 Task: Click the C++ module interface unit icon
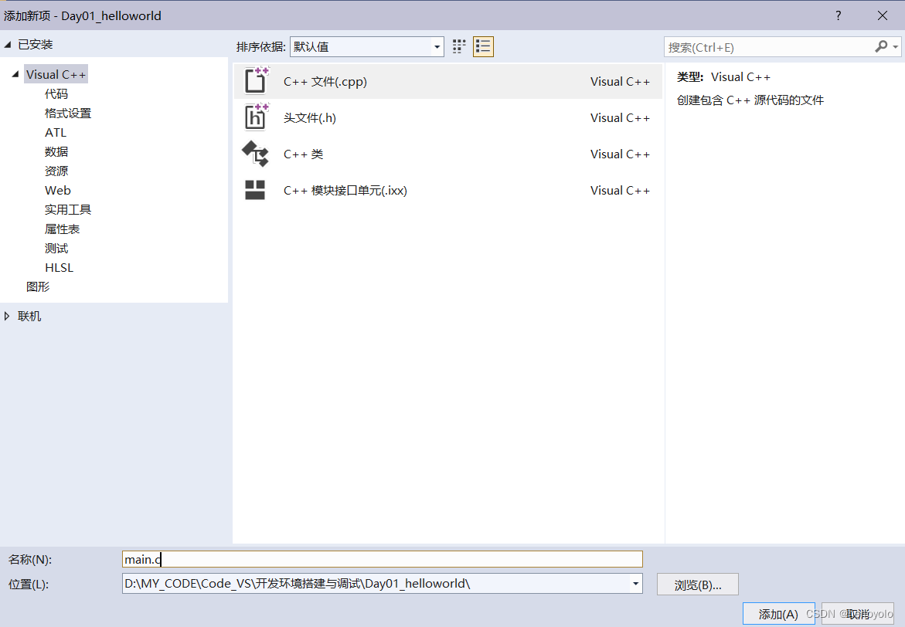pyautogui.click(x=255, y=191)
